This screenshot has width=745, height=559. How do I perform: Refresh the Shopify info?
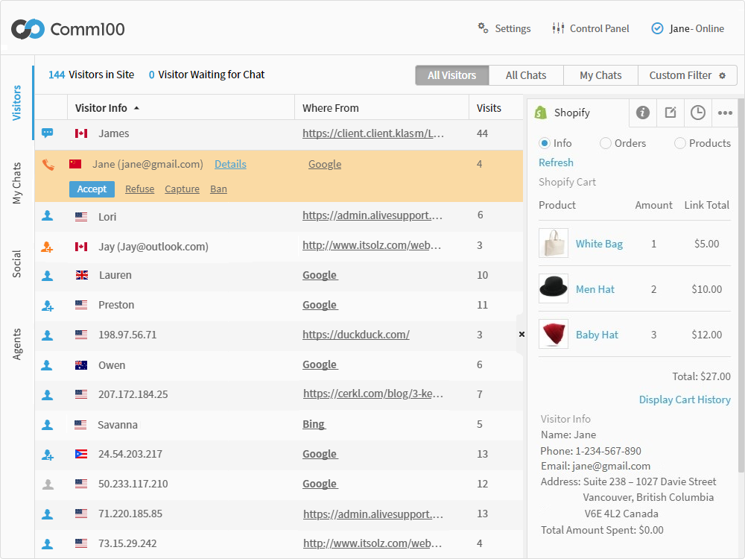[x=556, y=162]
